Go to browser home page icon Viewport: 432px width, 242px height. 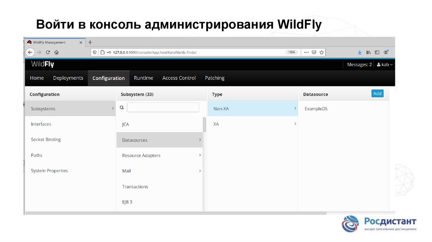[x=57, y=52]
